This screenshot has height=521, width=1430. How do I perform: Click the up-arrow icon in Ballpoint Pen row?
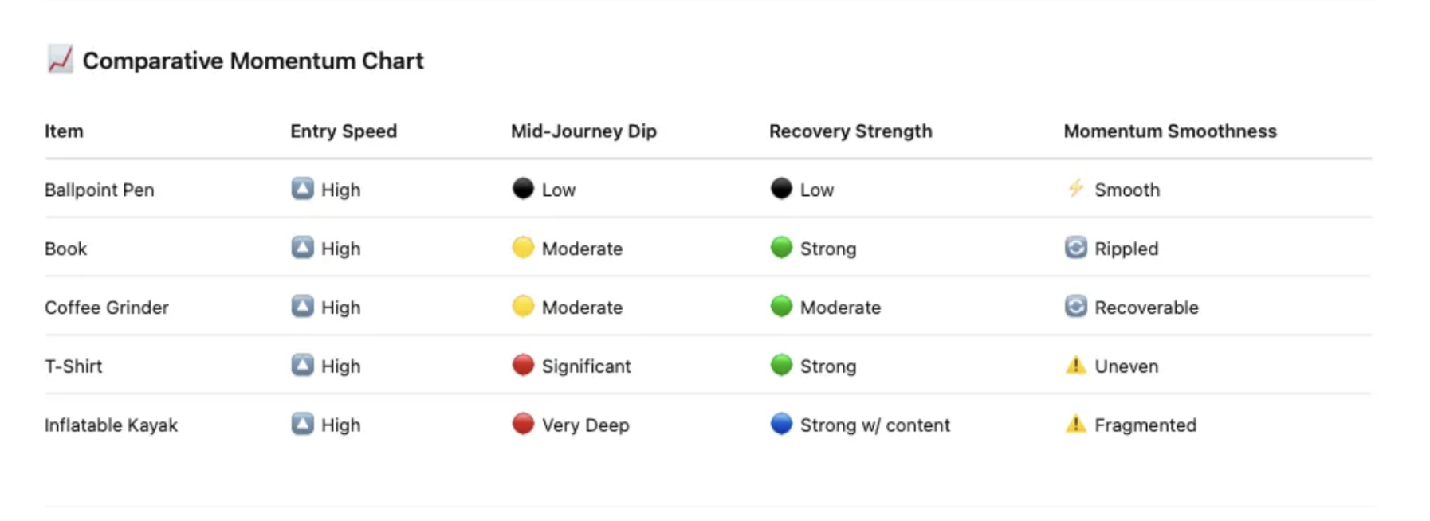[x=302, y=189]
